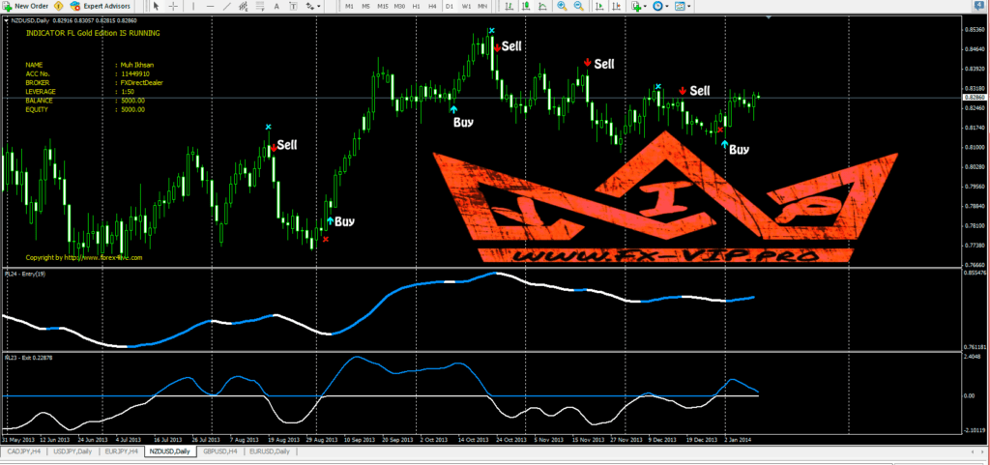This screenshot has height=465, width=990.
Task: Switch to the GBPUSD,H4 chart tab
Action: click(219, 451)
